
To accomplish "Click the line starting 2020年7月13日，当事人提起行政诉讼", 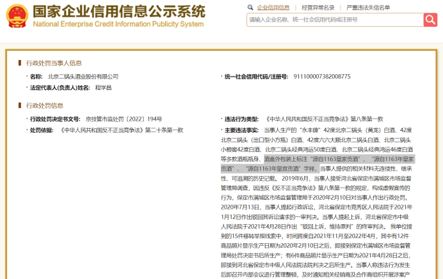I will point(316,207).
